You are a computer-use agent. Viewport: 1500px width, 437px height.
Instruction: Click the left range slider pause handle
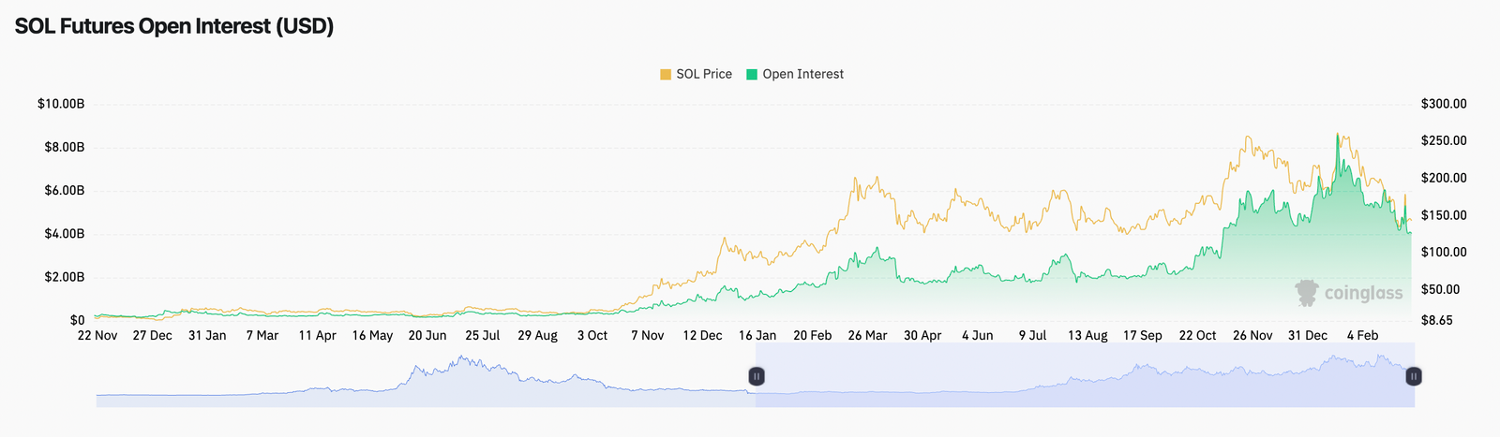pyautogui.click(x=757, y=376)
